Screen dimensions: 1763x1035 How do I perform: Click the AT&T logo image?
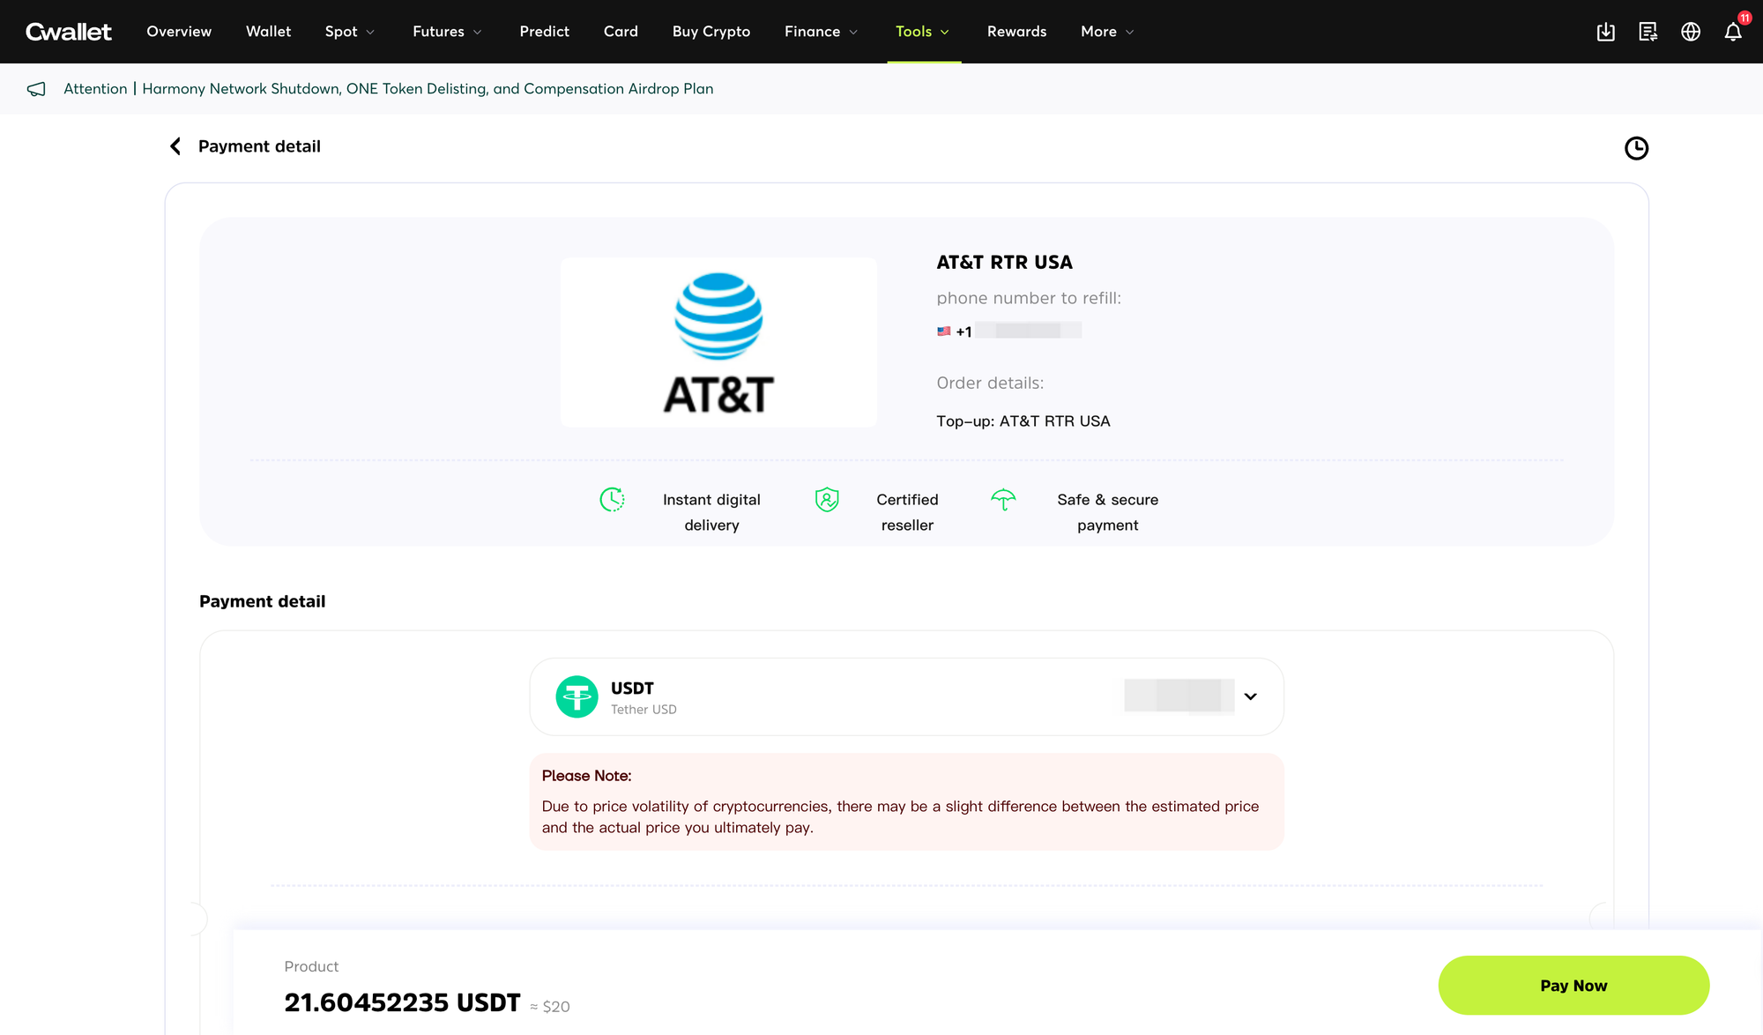pyautogui.click(x=718, y=342)
